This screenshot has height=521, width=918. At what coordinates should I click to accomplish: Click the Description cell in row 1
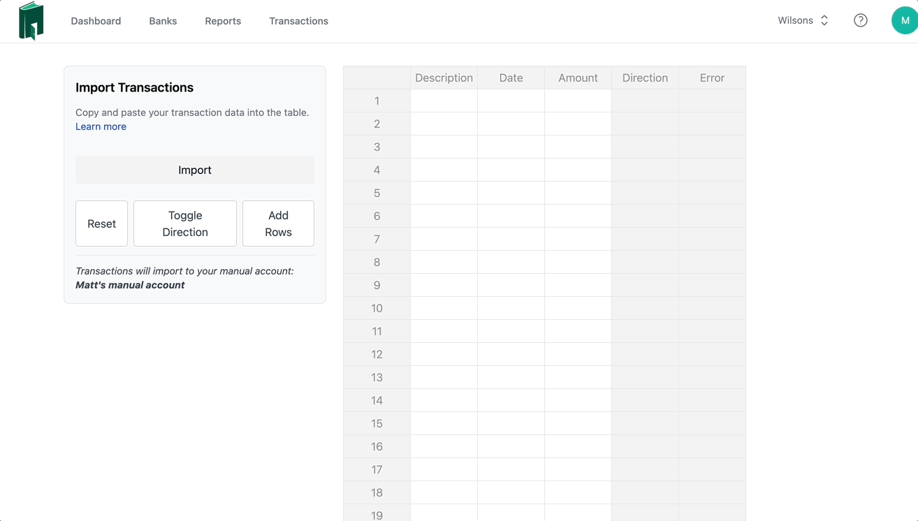pos(444,101)
